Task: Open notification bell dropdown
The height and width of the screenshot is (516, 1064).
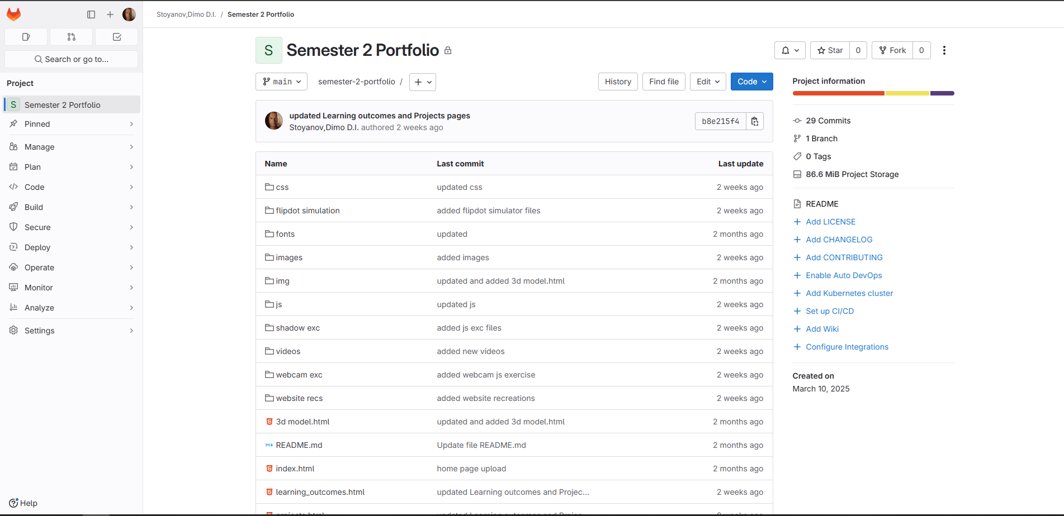Action: coord(789,50)
